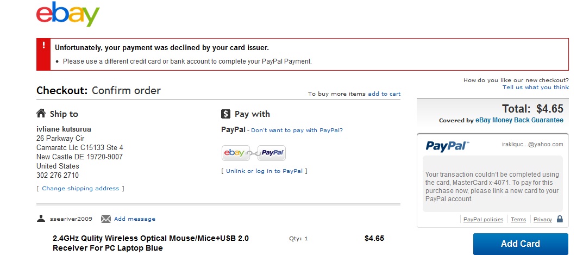The height and width of the screenshot is (255, 583).
Task: Click the seller person icon
Action: click(41, 219)
